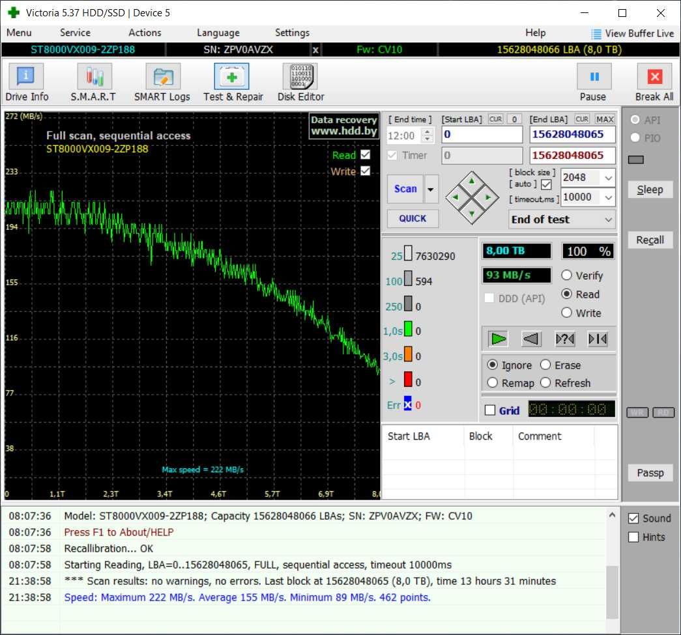Open the Help menu
Screen dimensions: 681x635
pos(536,33)
